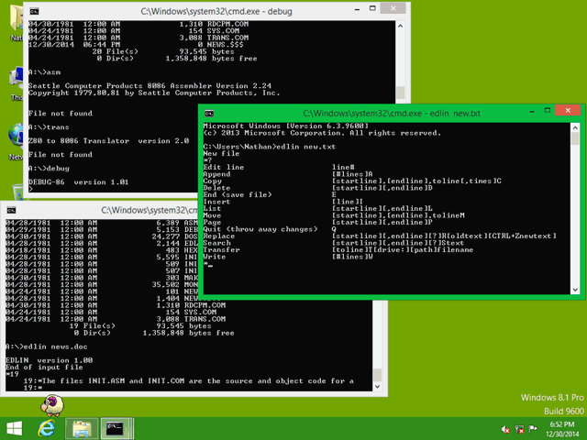Click '20 File(s) 93,545 bytes' line
The image size is (587, 440).
coord(163,51)
